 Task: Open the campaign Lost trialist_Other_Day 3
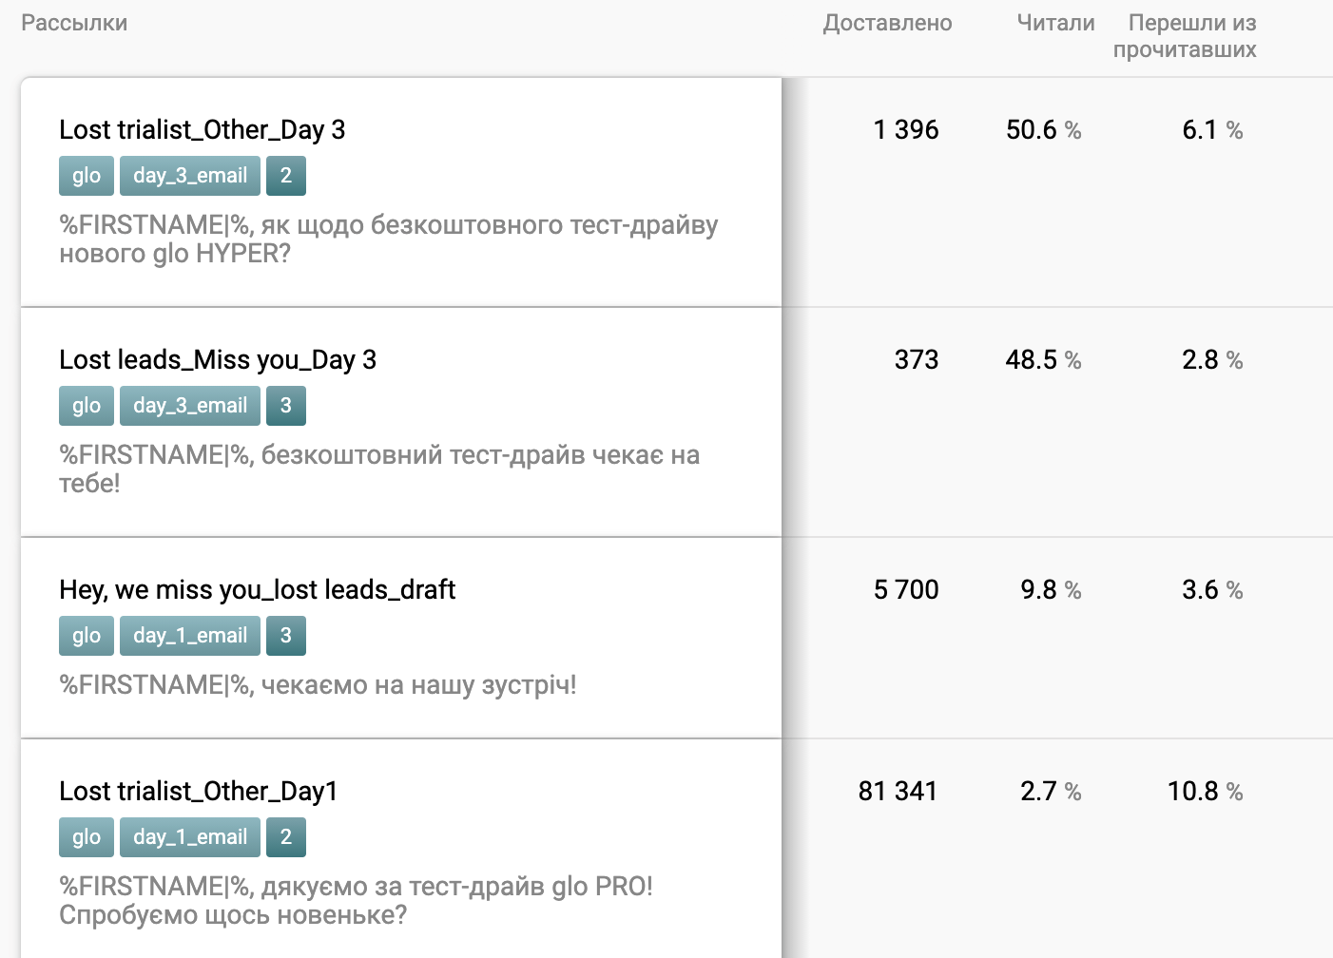click(202, 130)
